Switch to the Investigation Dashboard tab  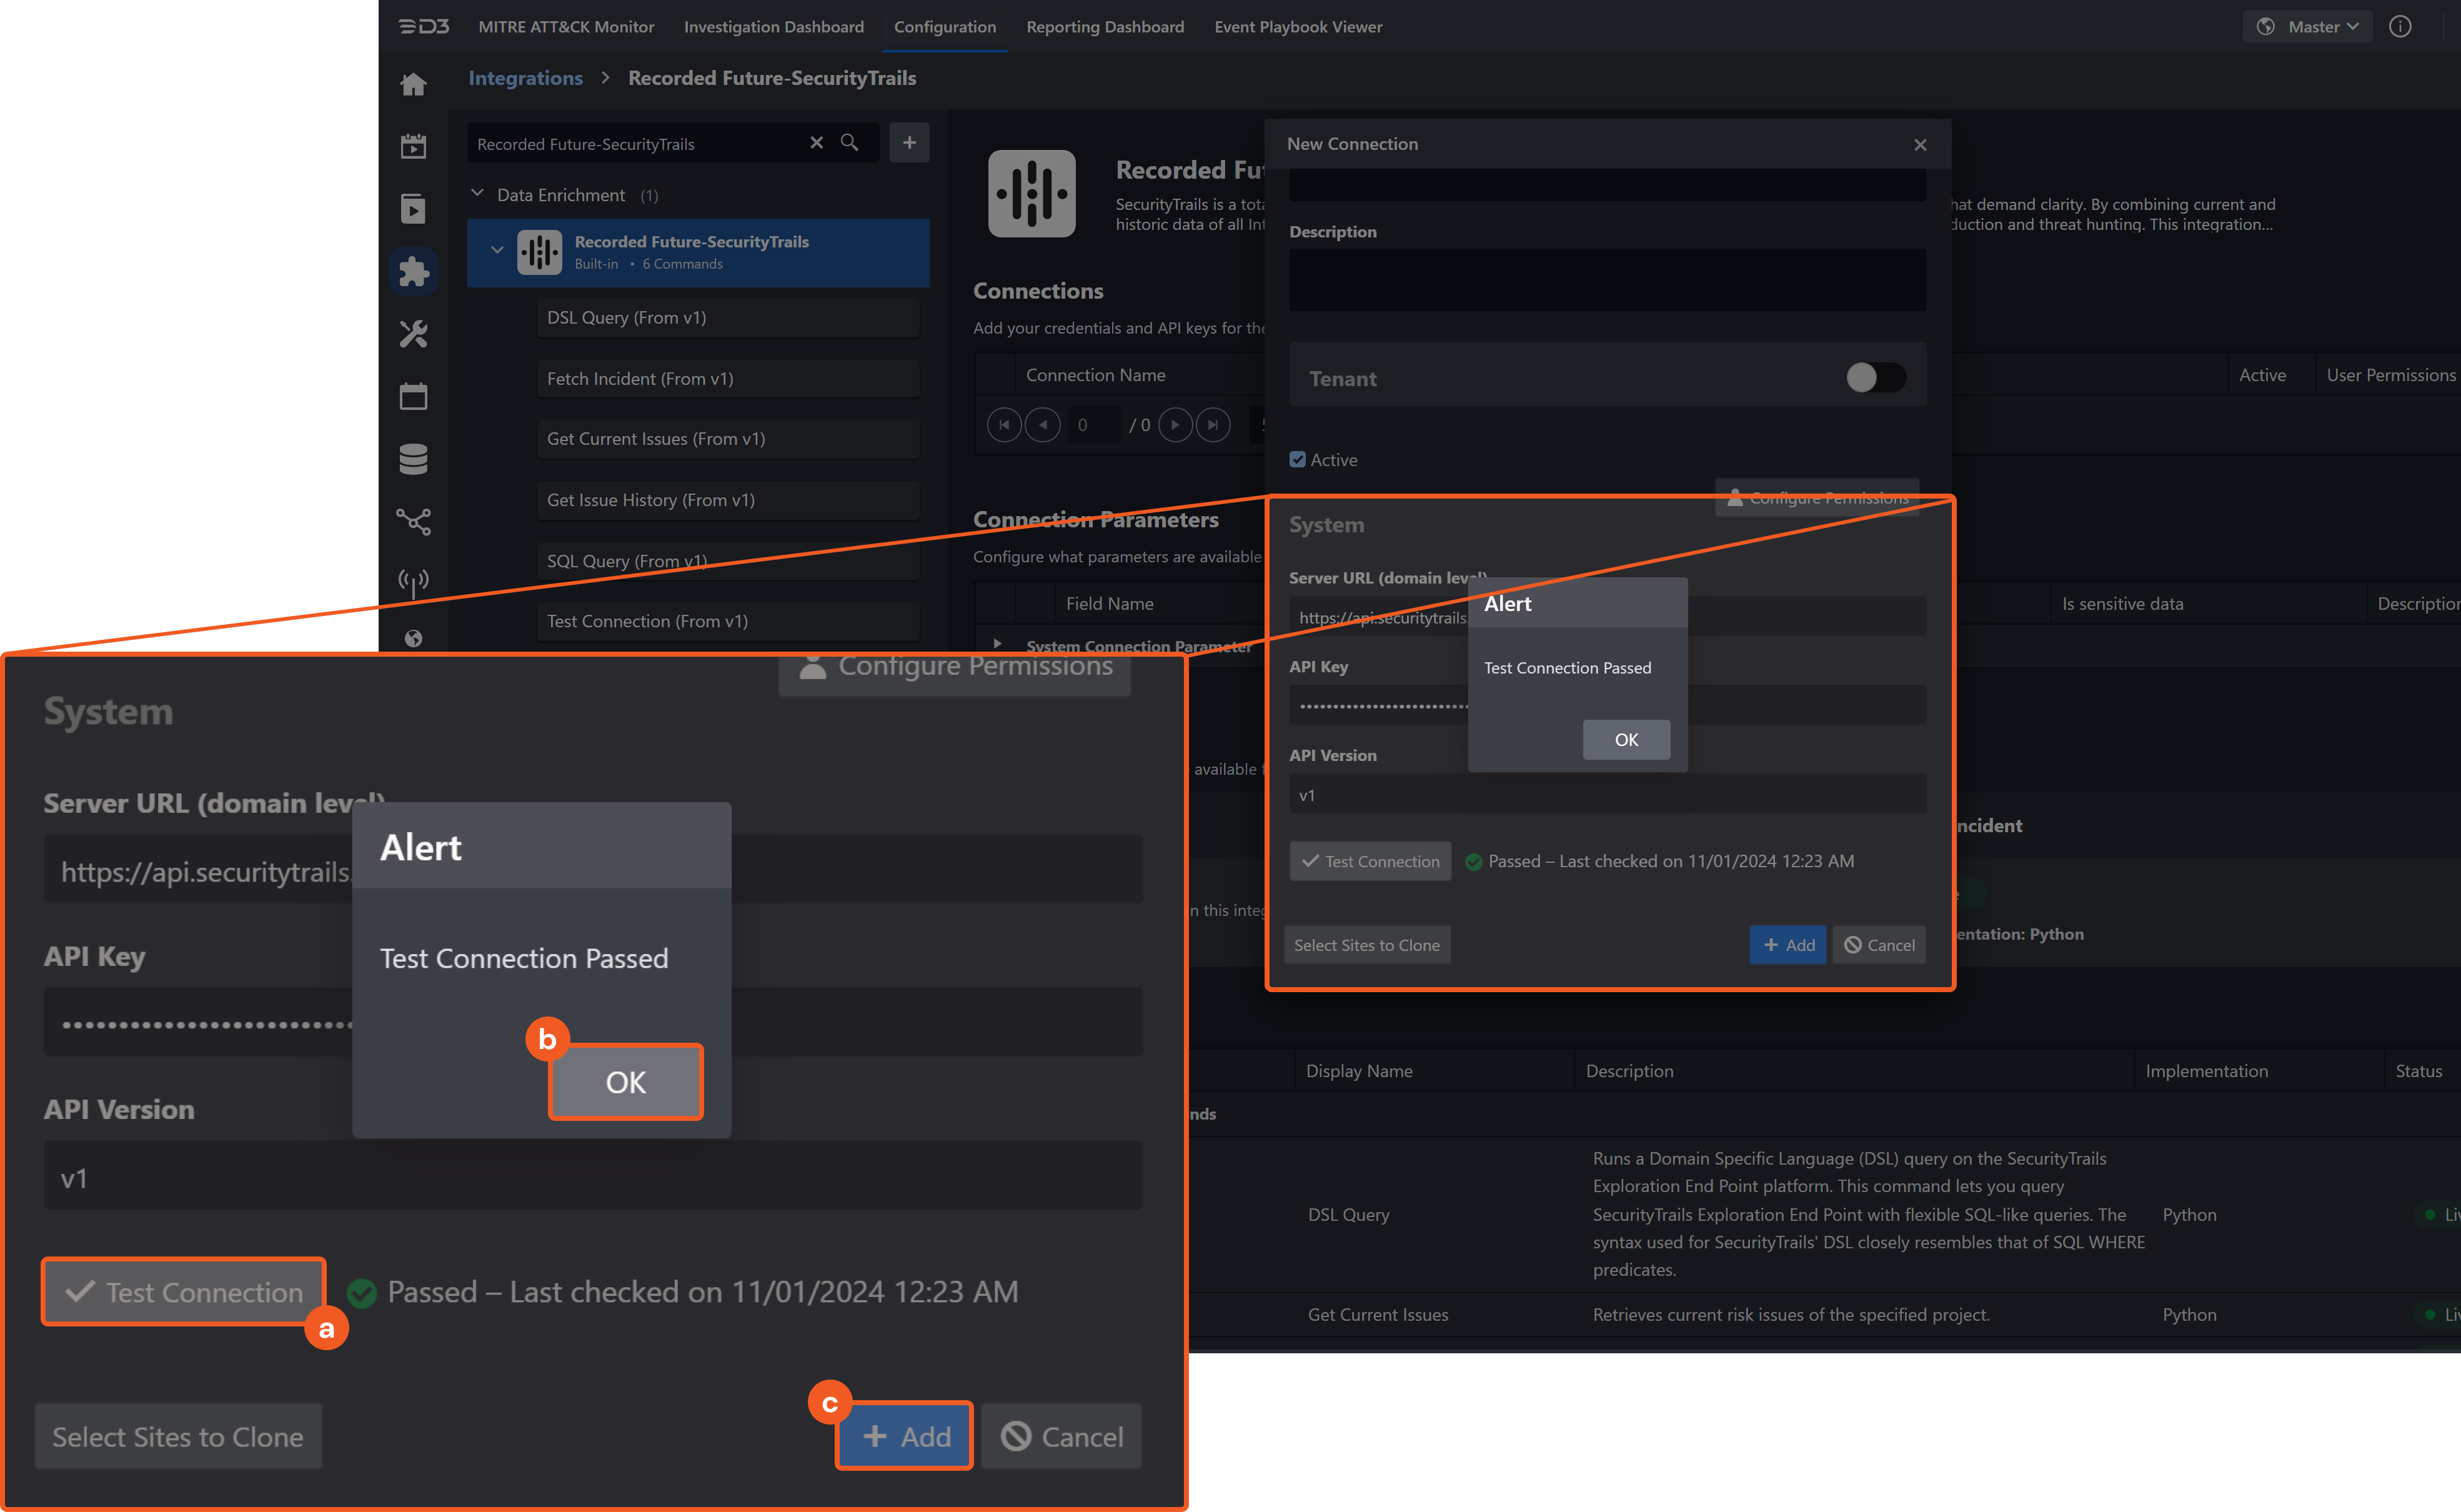[x=774, y=27]
